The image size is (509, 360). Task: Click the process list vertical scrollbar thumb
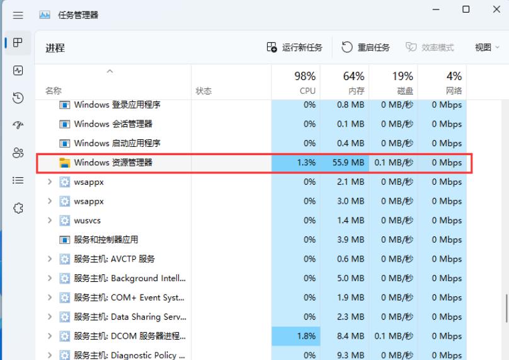(x=506, y=308)
